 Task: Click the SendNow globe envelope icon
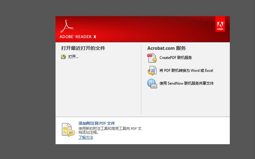tap(152, 84)
